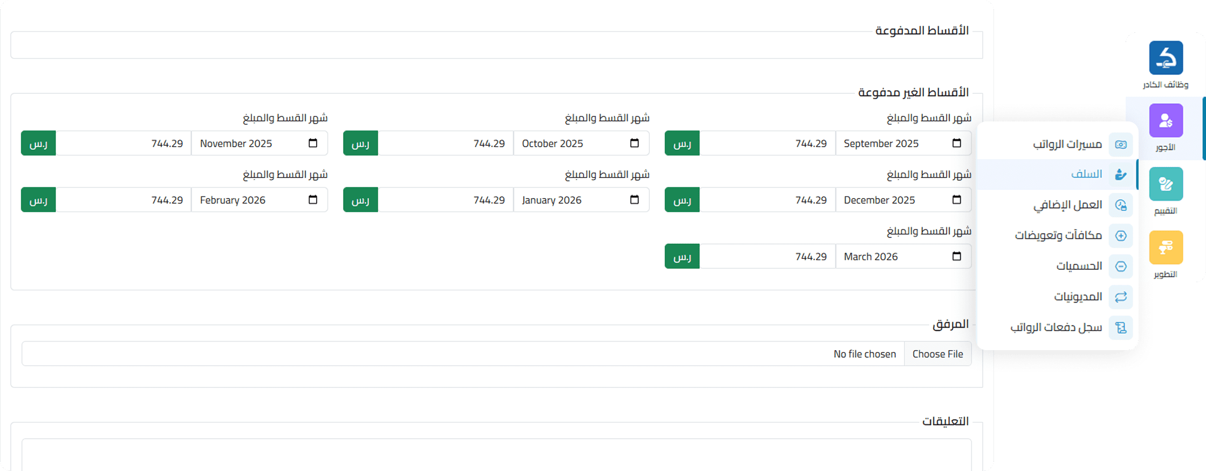This screenshot has width=1206, height=471.
Task: Click the December 2025 amount field
Action: (x=767, y=200)
